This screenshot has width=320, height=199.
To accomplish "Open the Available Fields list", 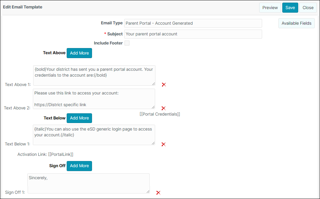I will click(296, 23).
